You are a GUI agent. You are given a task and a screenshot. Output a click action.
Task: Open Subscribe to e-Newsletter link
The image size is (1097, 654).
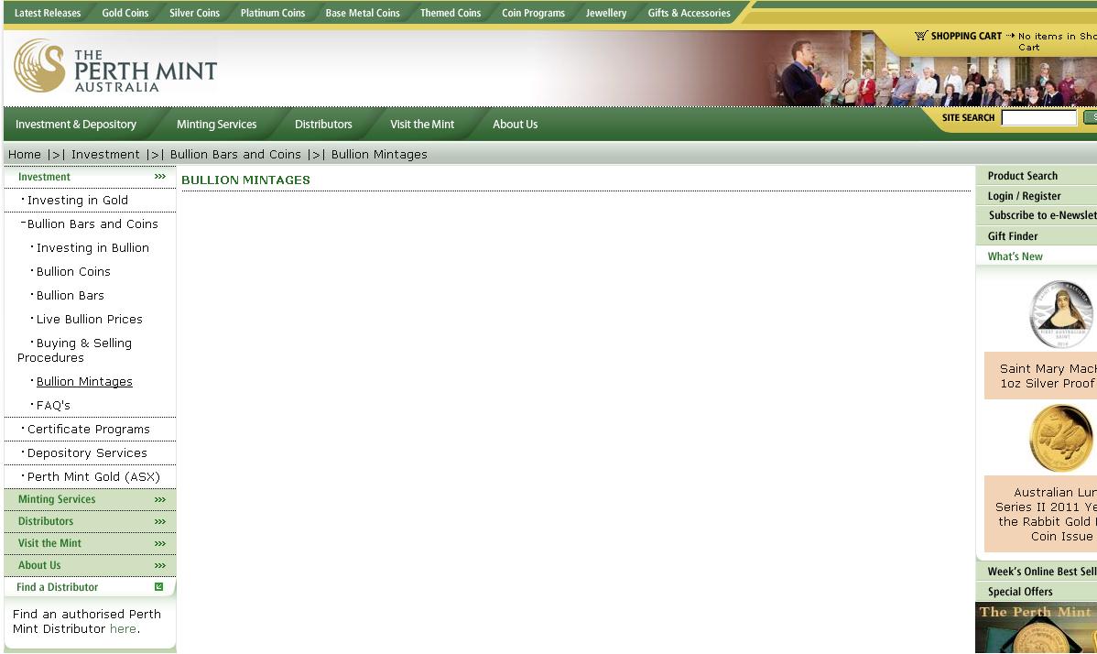point(1042,215)
